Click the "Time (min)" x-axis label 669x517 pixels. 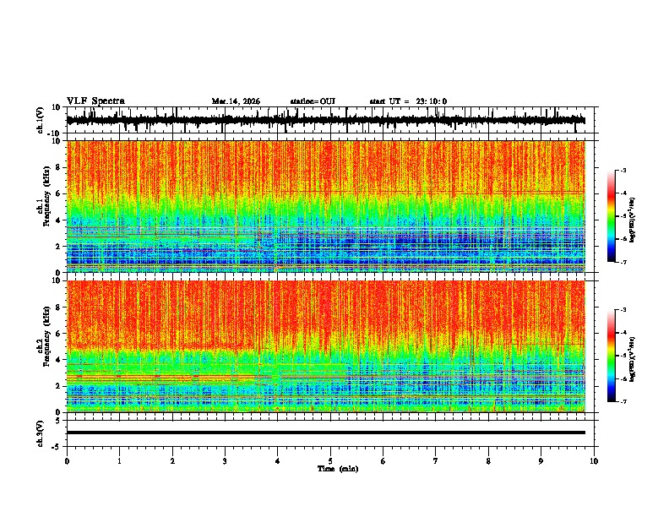pyautogui.click(x=338, y=469)
